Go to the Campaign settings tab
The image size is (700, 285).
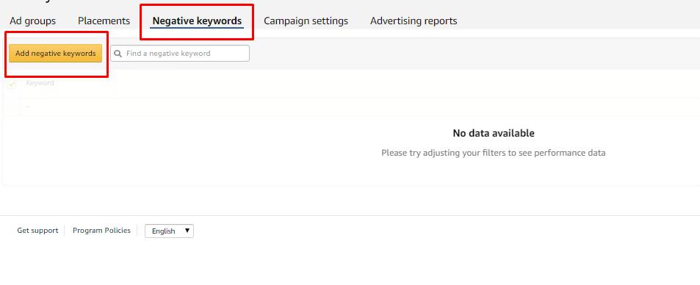[306, 21]
